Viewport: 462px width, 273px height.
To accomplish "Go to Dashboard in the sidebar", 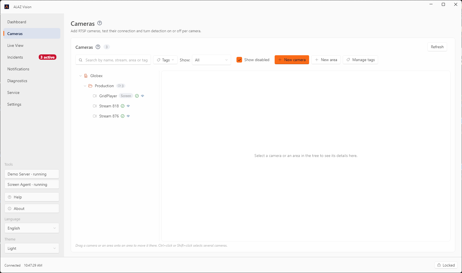I will pos(32,22).
